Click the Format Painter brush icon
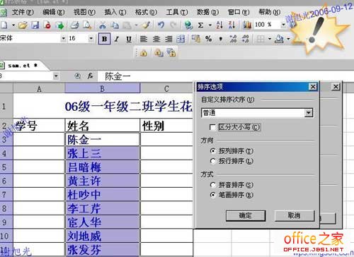The image size is (354, 257). coord(147,25)
